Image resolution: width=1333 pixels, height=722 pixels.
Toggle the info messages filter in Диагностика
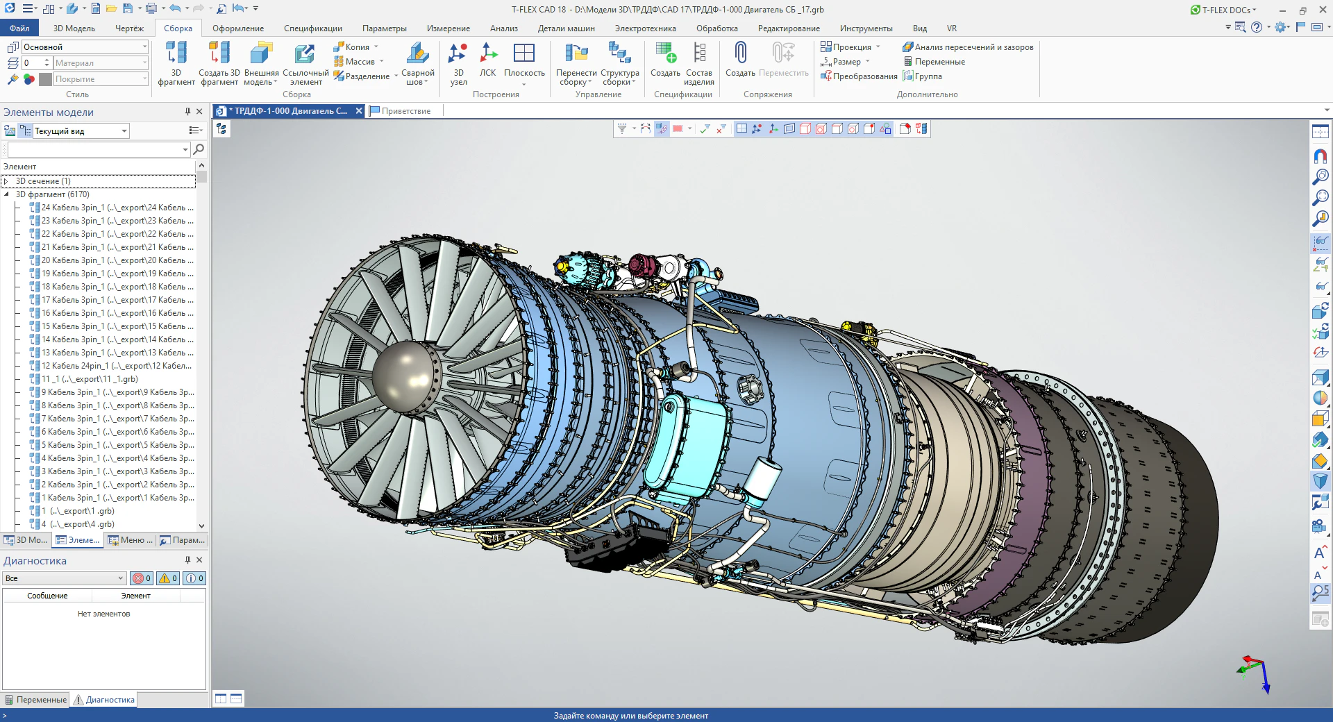pos(194,578)
